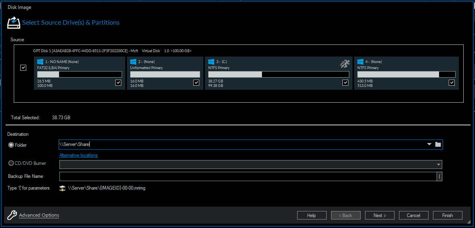Click the Backup File Name input field
The height and width of the screenshot is (228, 475).
(248, 177)
